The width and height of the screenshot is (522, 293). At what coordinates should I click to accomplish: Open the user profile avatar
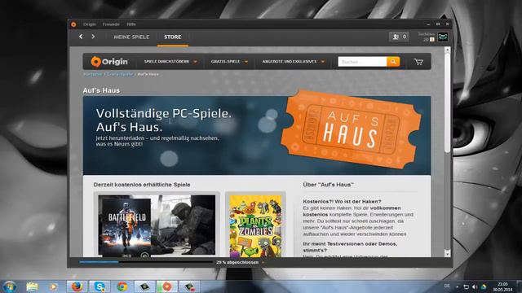(x=442, y=37)
